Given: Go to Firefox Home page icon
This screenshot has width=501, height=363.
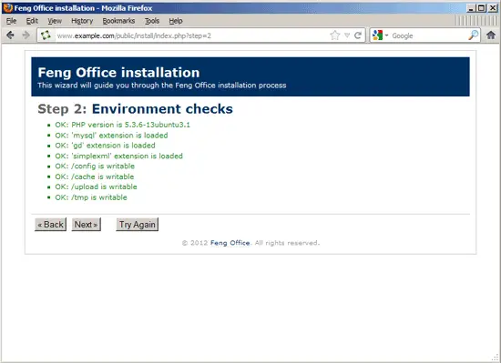Looking at the screenshot, I should [x=491, y=35].
